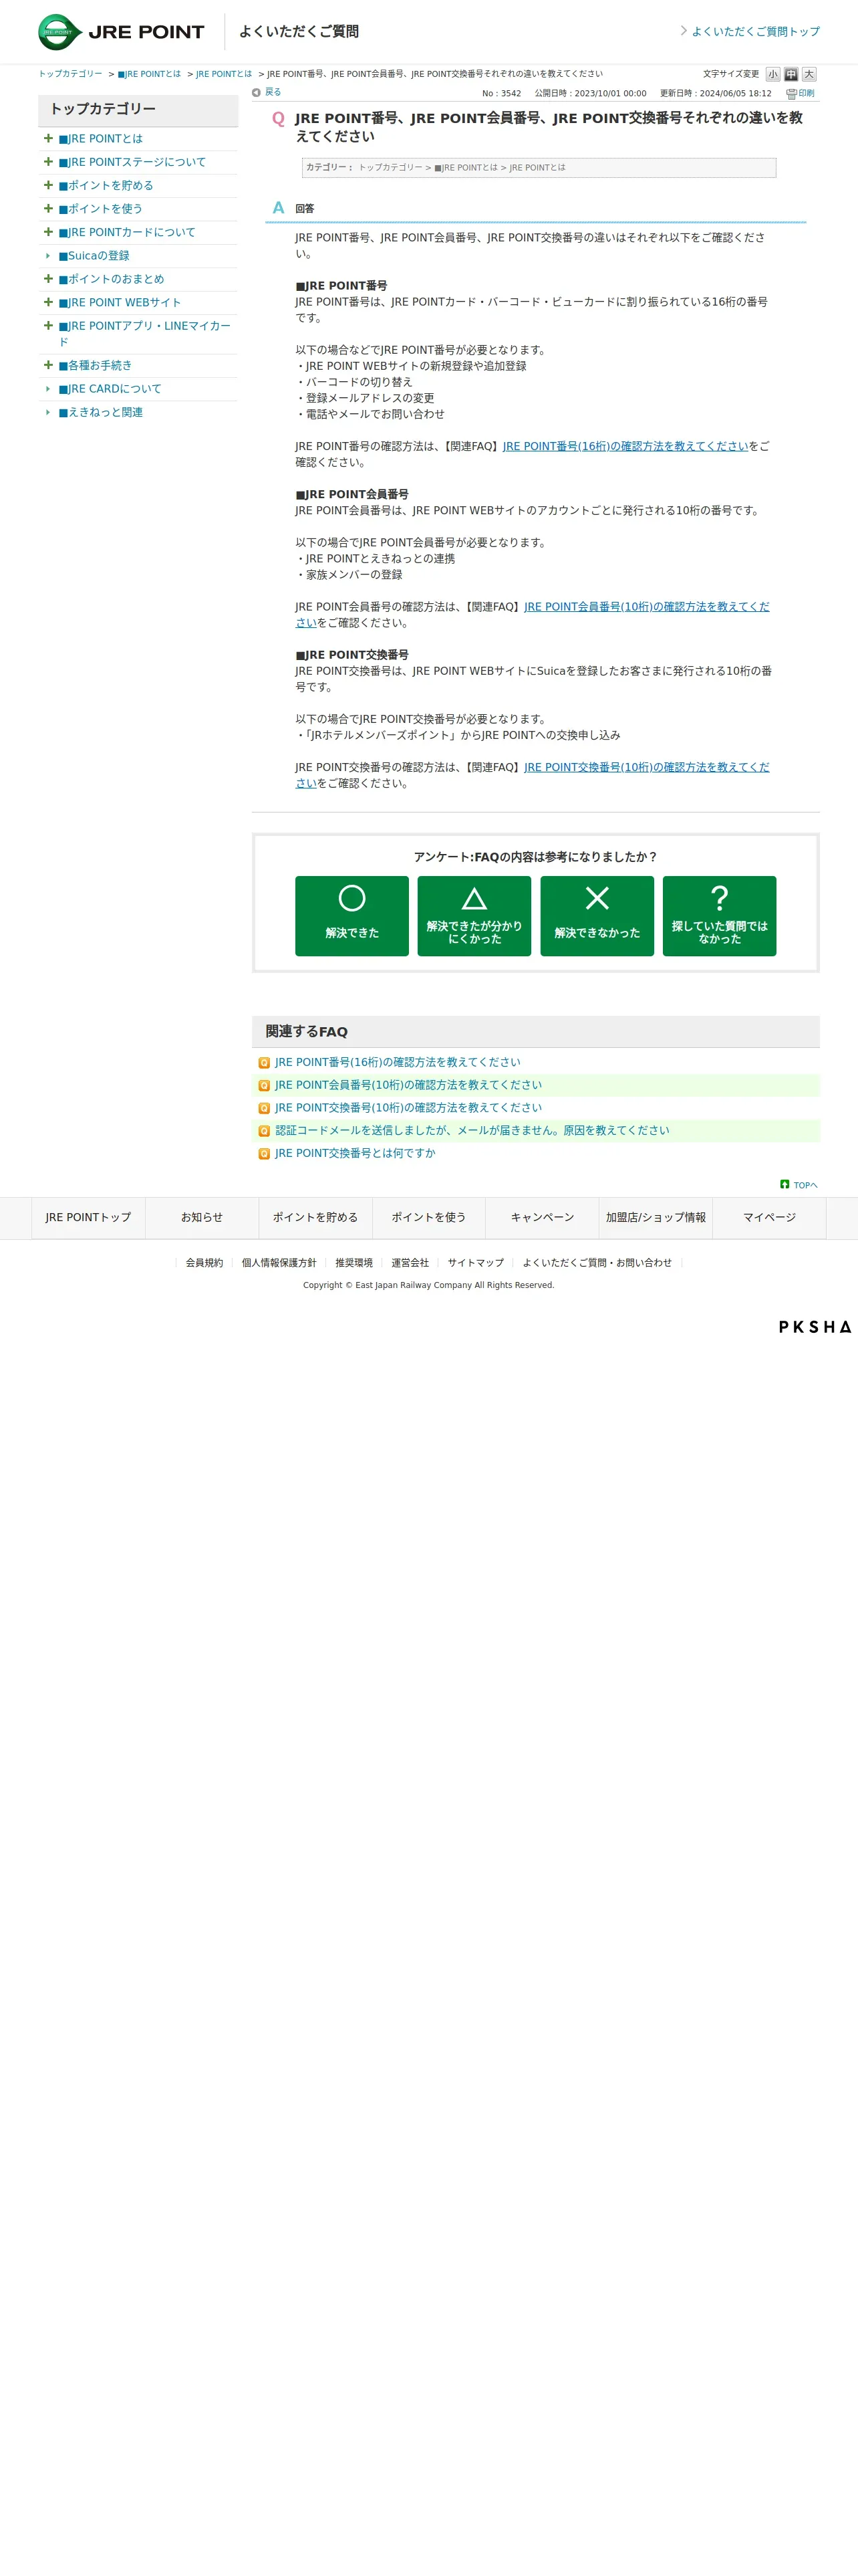Screen dimensions: 858x2576
Task: Click Q icon beside JRE POINT交換番号とは何ですか
Action: click(264, 1154)
